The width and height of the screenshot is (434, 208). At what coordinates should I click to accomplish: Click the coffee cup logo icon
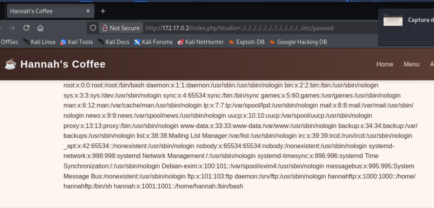coord(11,64)
